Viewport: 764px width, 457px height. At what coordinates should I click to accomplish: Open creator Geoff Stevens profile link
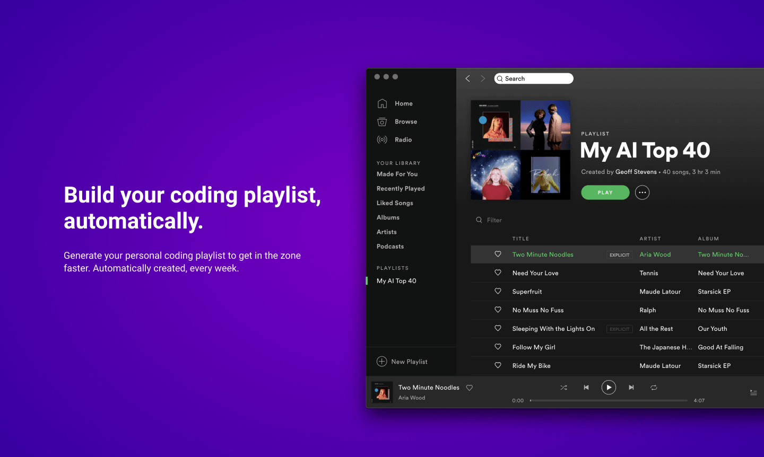636,172
